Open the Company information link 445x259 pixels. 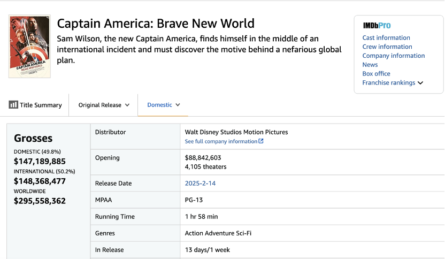click(x=393, y=56)
